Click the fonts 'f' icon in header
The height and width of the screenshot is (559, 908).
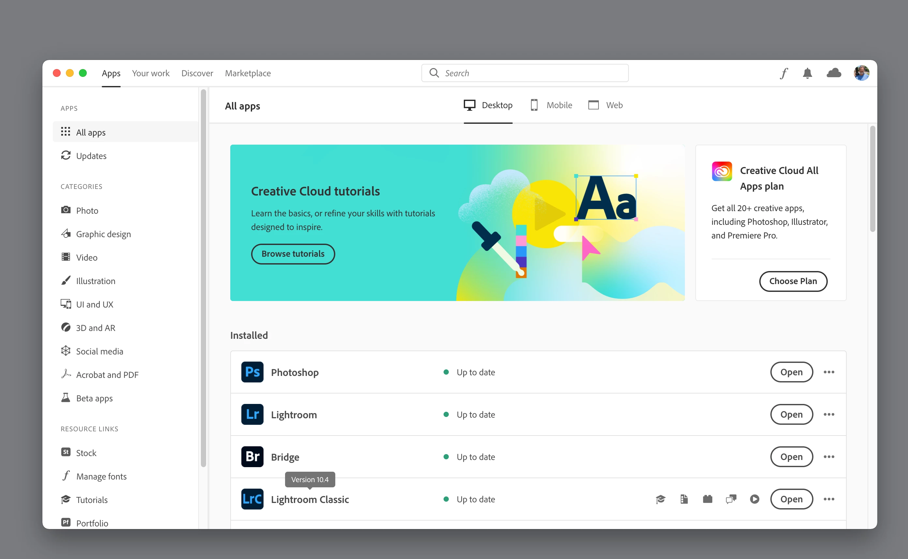[784, 73]
